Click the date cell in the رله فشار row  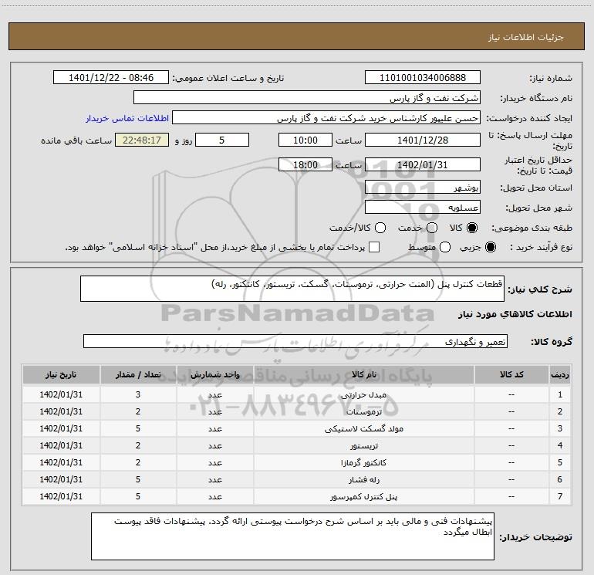(61, 479)
